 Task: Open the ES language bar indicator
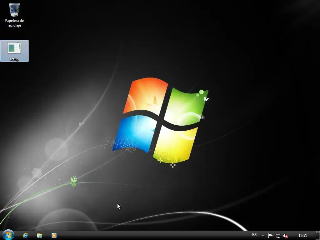254,235
